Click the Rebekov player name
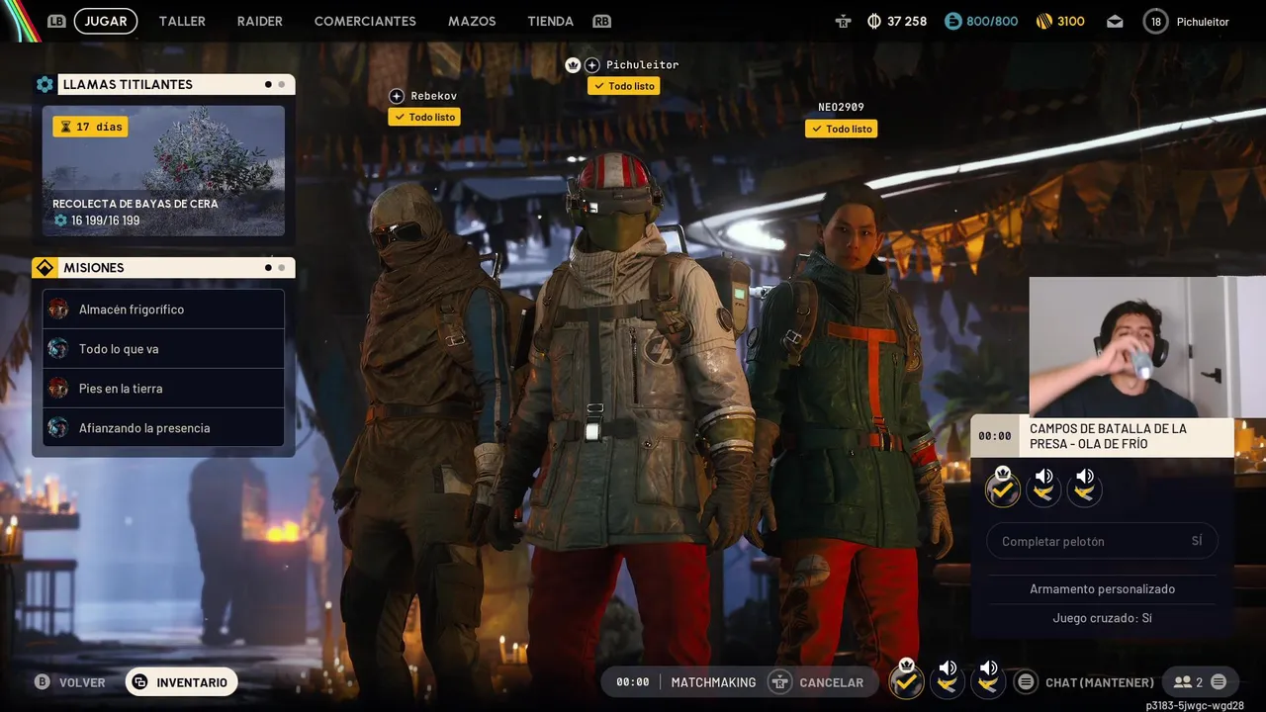The width and height of the screenshot is (1266, 712). (434, 96)
